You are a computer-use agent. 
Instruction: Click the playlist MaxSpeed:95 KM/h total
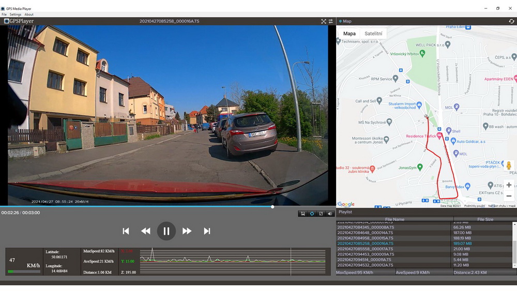point(355,272)
